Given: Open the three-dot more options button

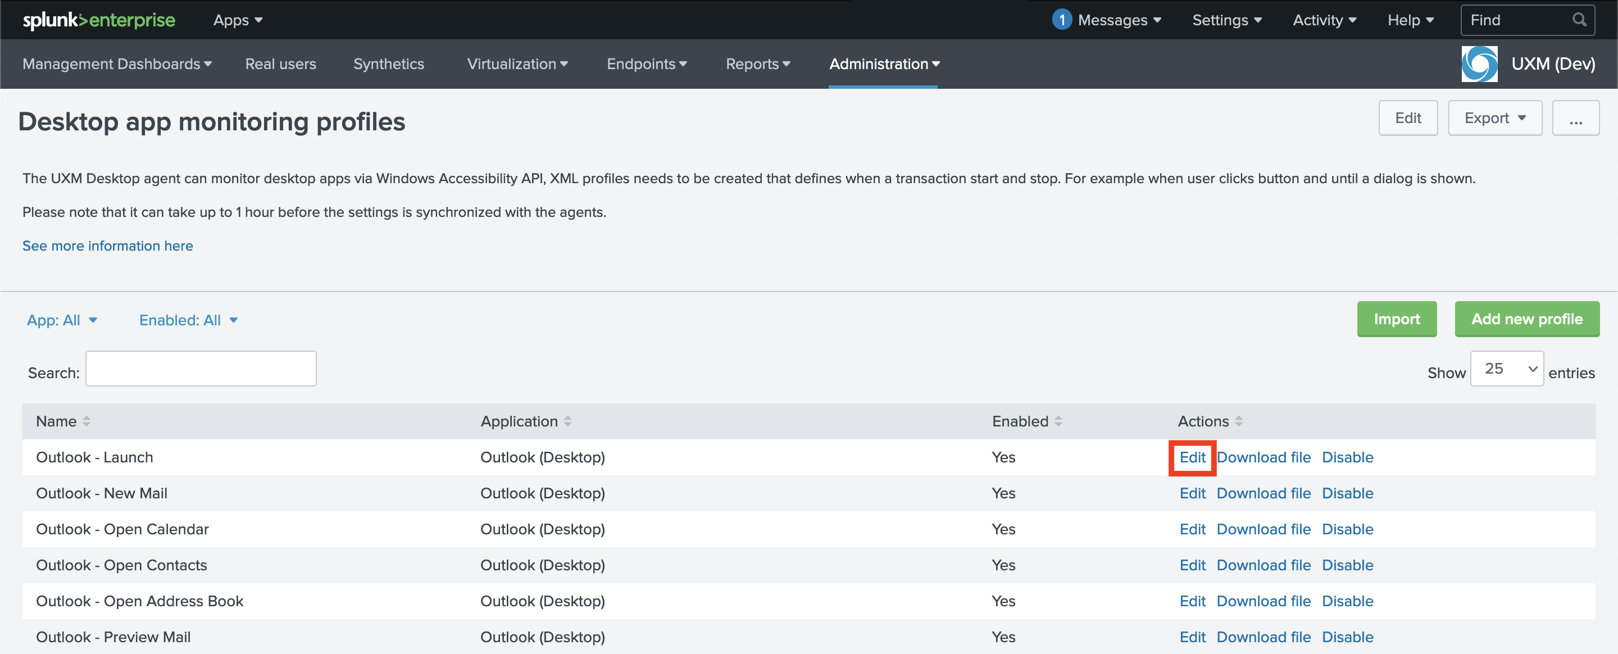Looking at the screenshot, I should (x=1575, y=119).
